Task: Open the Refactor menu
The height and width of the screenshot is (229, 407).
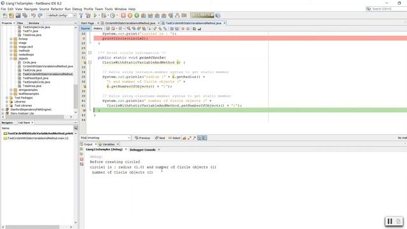Action: (x=57, y=9)
